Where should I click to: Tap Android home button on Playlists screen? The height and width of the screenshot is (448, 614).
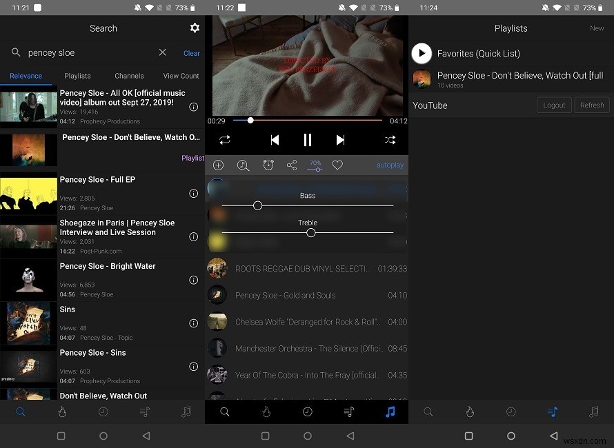tap(511, 436)
